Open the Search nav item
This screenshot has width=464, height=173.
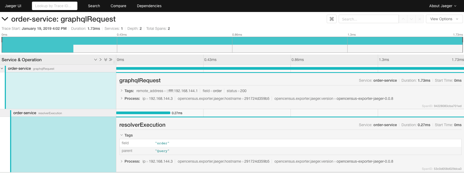94,6
